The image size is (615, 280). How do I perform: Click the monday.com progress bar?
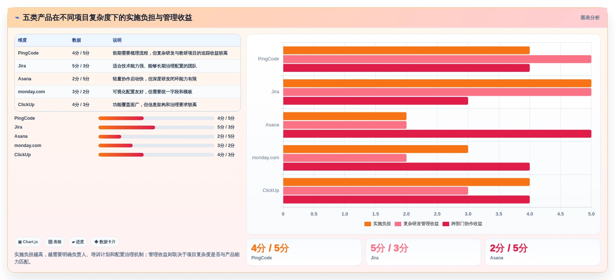(156, 146)
